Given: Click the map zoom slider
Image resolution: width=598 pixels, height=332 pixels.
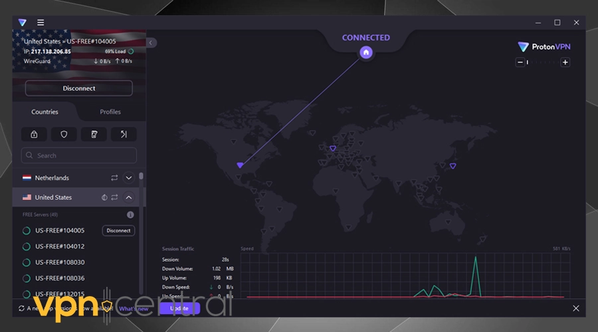Looking at the screenshot, I should (x=543, y=62).
